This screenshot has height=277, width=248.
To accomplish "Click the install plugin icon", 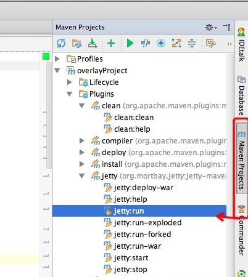I will (96, 164).
